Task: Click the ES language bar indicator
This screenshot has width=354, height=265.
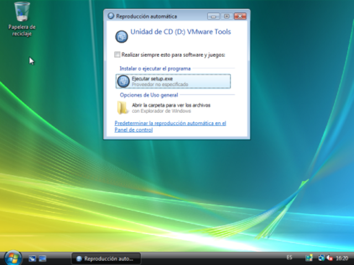Action: click(289, 257)
